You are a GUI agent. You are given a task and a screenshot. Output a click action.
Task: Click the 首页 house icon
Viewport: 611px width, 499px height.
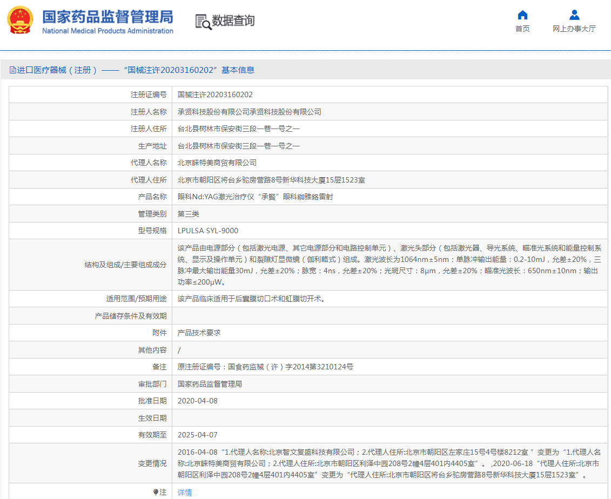tap(522, 15)
